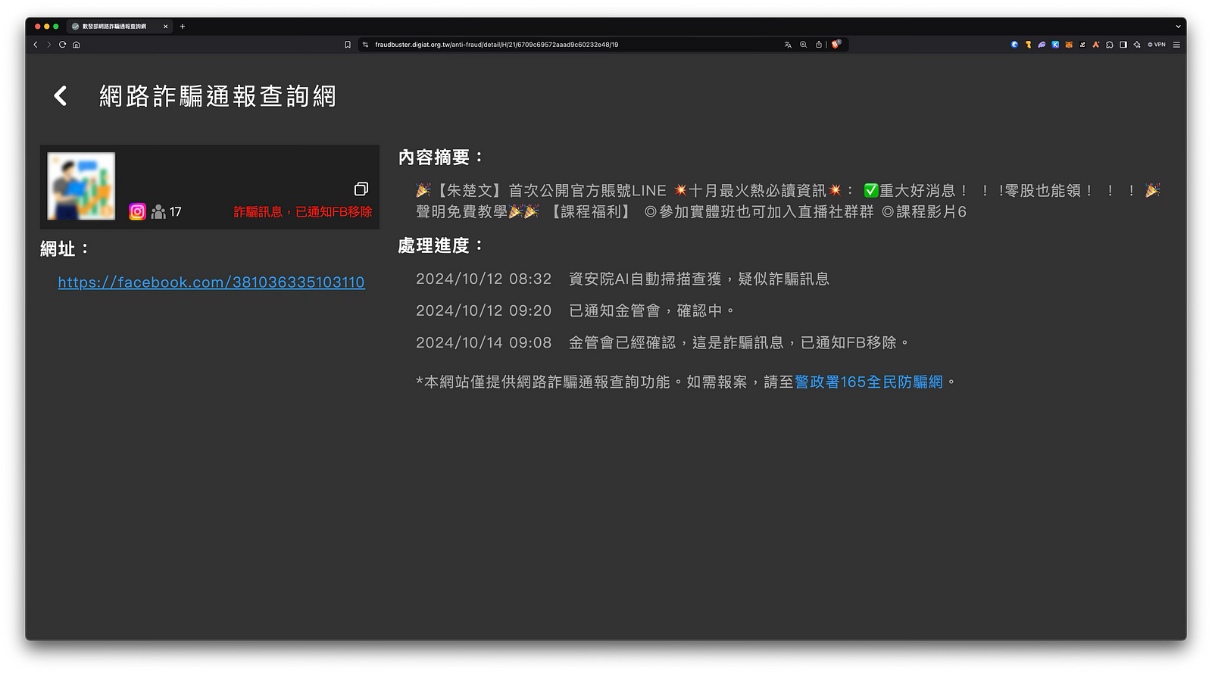Open the extensions puzzle menu
Viewport: 1212px width, 674px height.
1110,45
